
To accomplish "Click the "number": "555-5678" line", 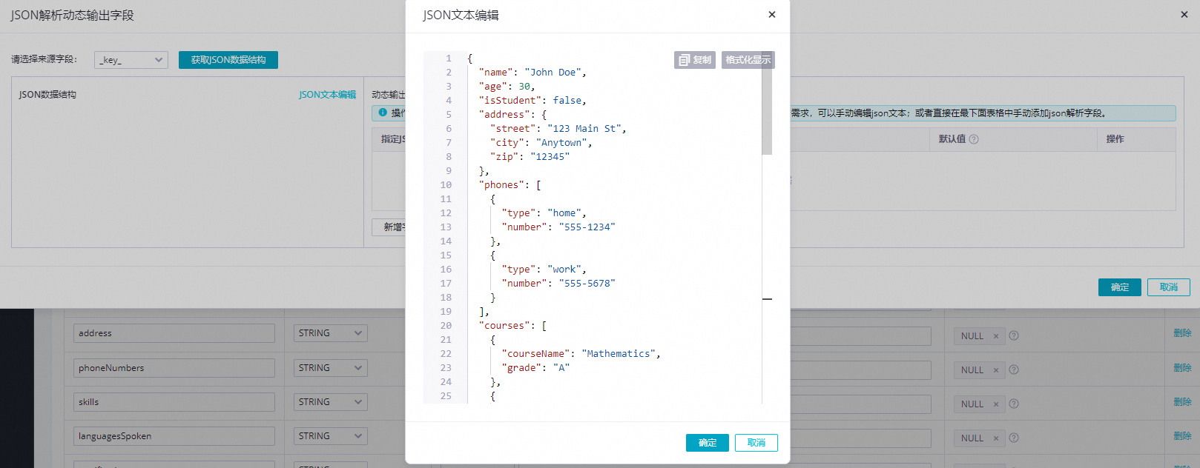I will (558, 284).
